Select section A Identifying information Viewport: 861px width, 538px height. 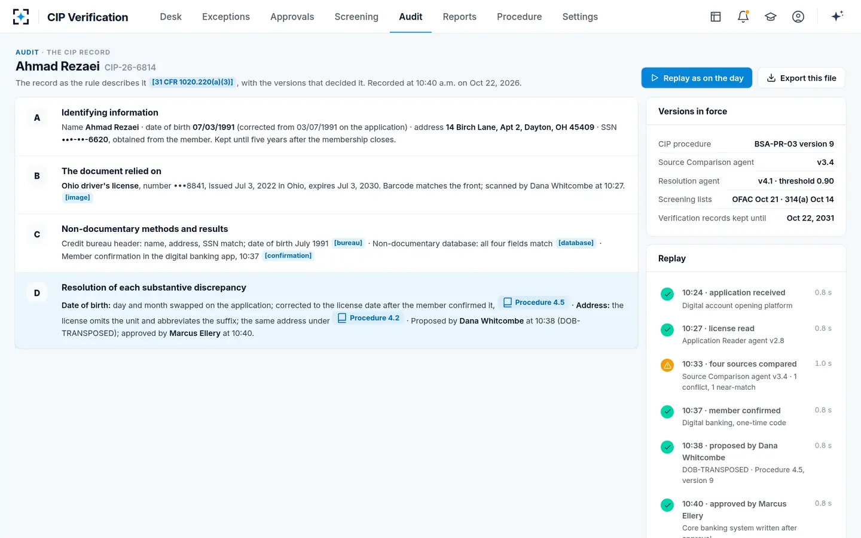(326, 126)
